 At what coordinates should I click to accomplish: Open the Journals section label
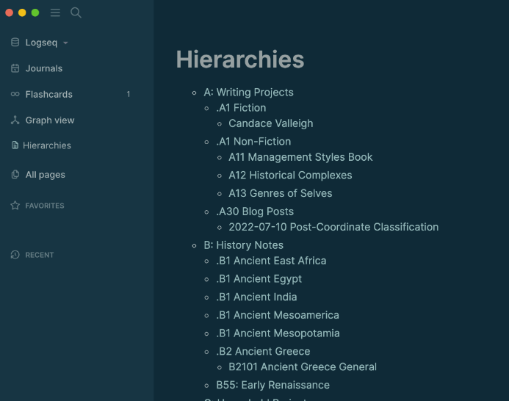(x=43, y=68)
